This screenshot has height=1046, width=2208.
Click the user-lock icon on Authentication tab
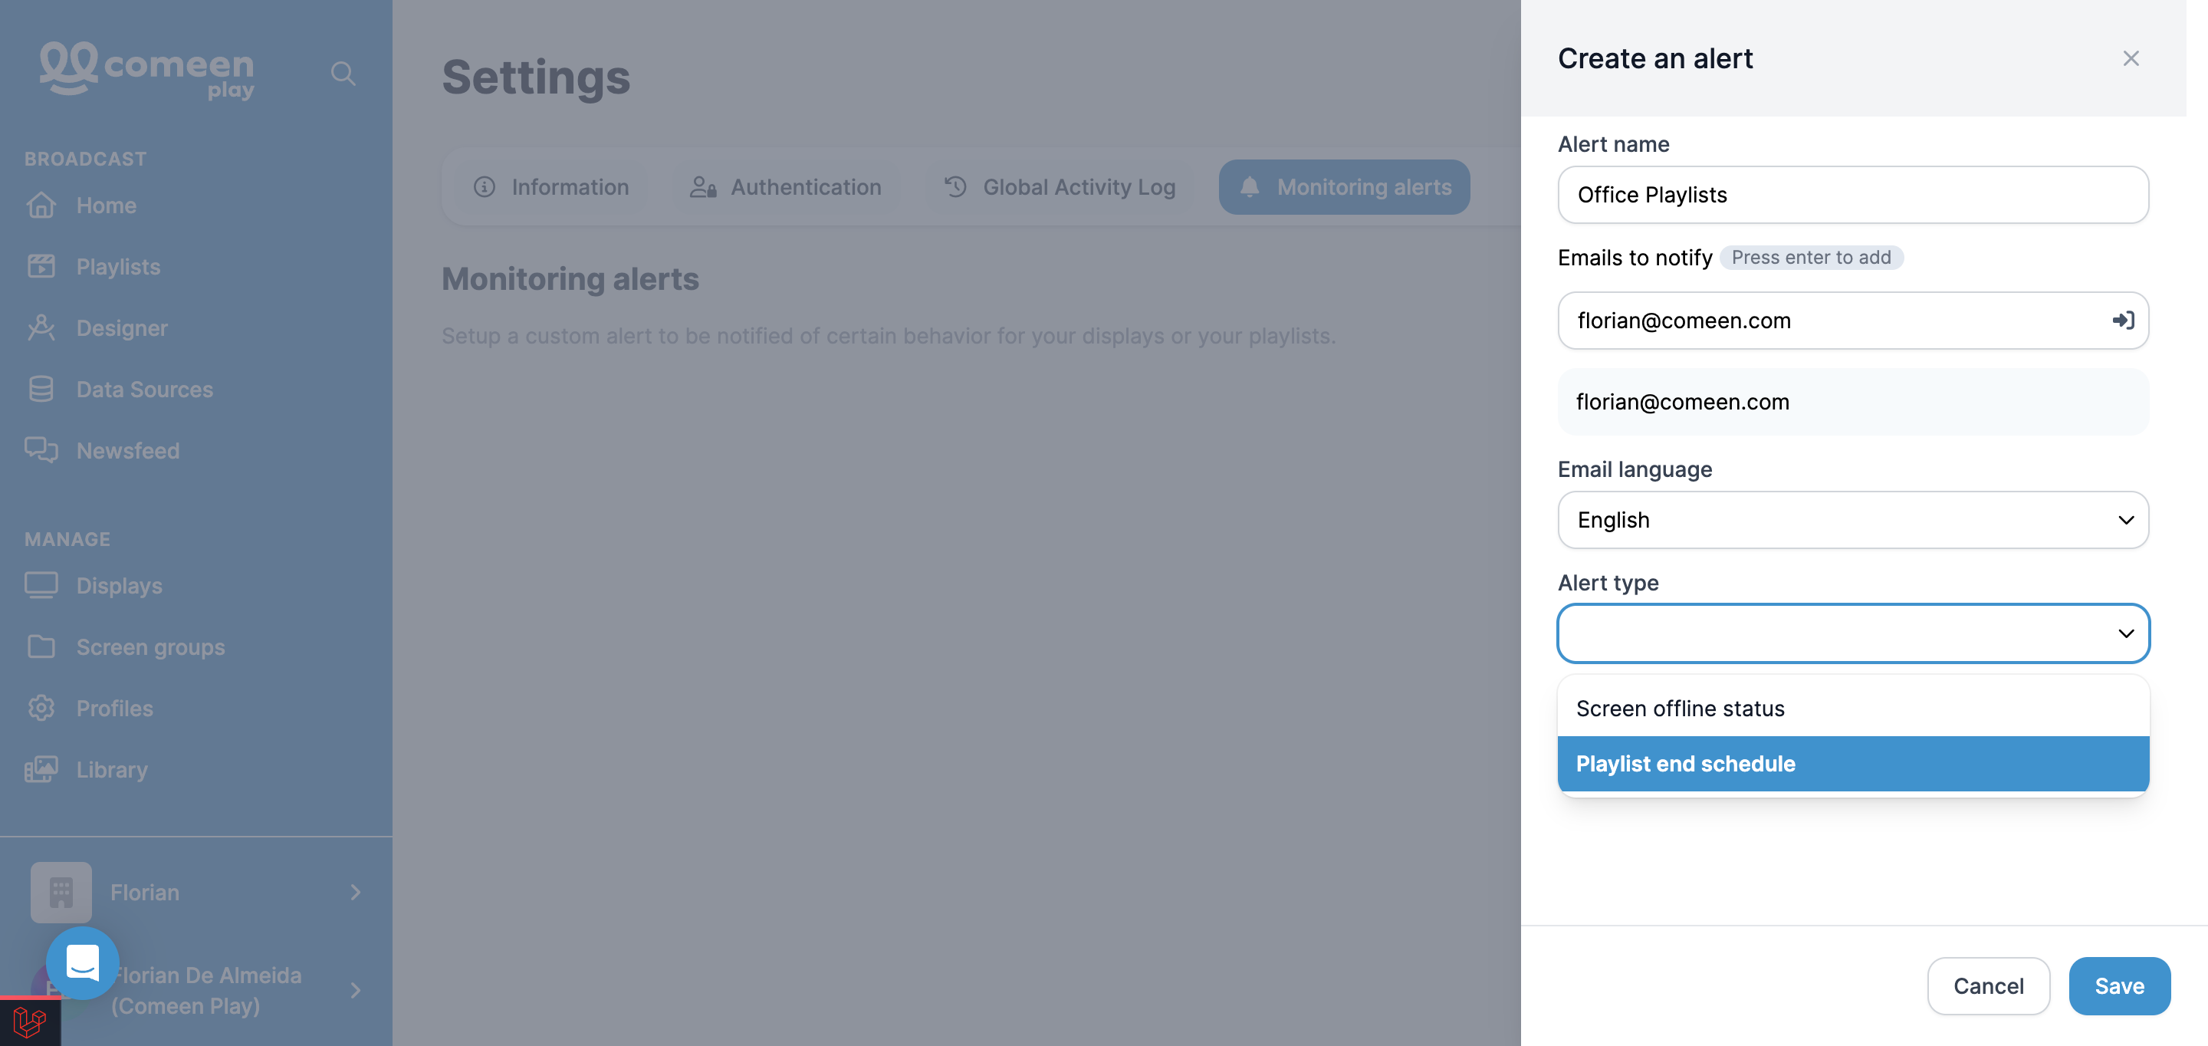[x=704, y=187]
